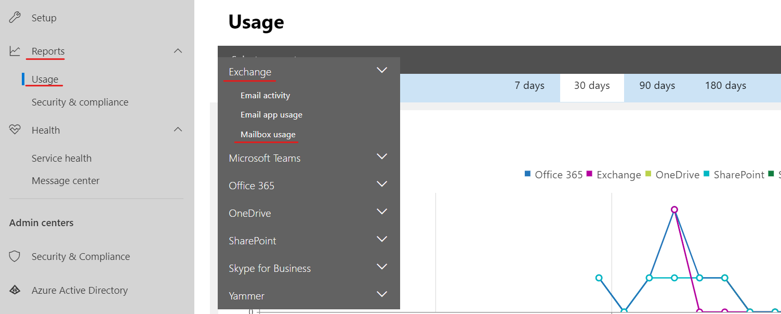Screen dimensions: 781x314
Task: Collapse the Reports section
Action: [178, 51]
